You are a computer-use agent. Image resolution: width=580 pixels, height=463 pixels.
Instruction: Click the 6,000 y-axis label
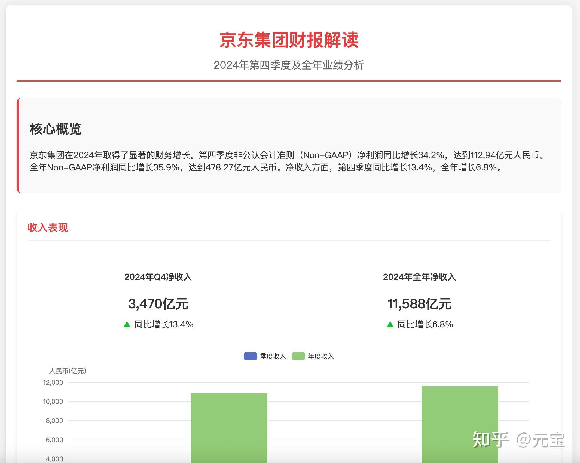54,440
